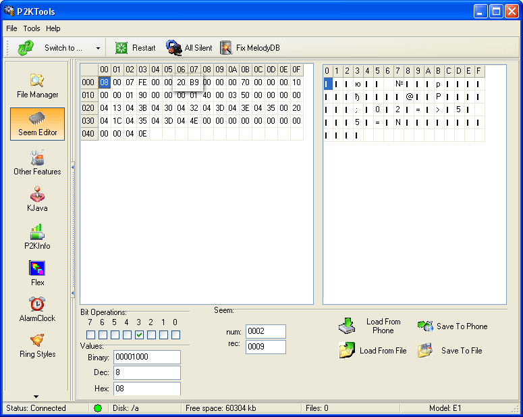The height and width of the screenshot is (417, 523).
Task: Toggle bit 2 checkbox
Action: [151, 335]
